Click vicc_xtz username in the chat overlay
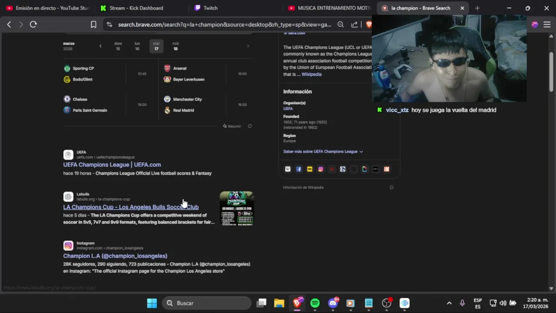556x313 pixels. click(397, 110)
